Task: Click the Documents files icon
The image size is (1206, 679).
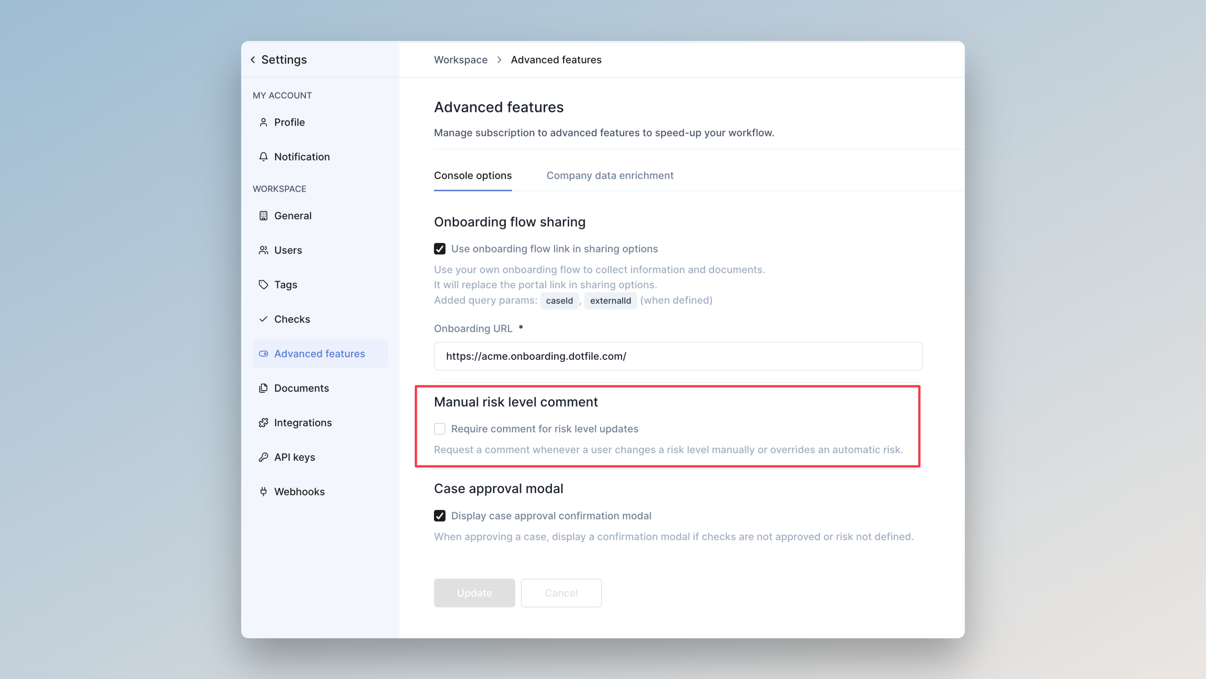Action: (263, 388)
